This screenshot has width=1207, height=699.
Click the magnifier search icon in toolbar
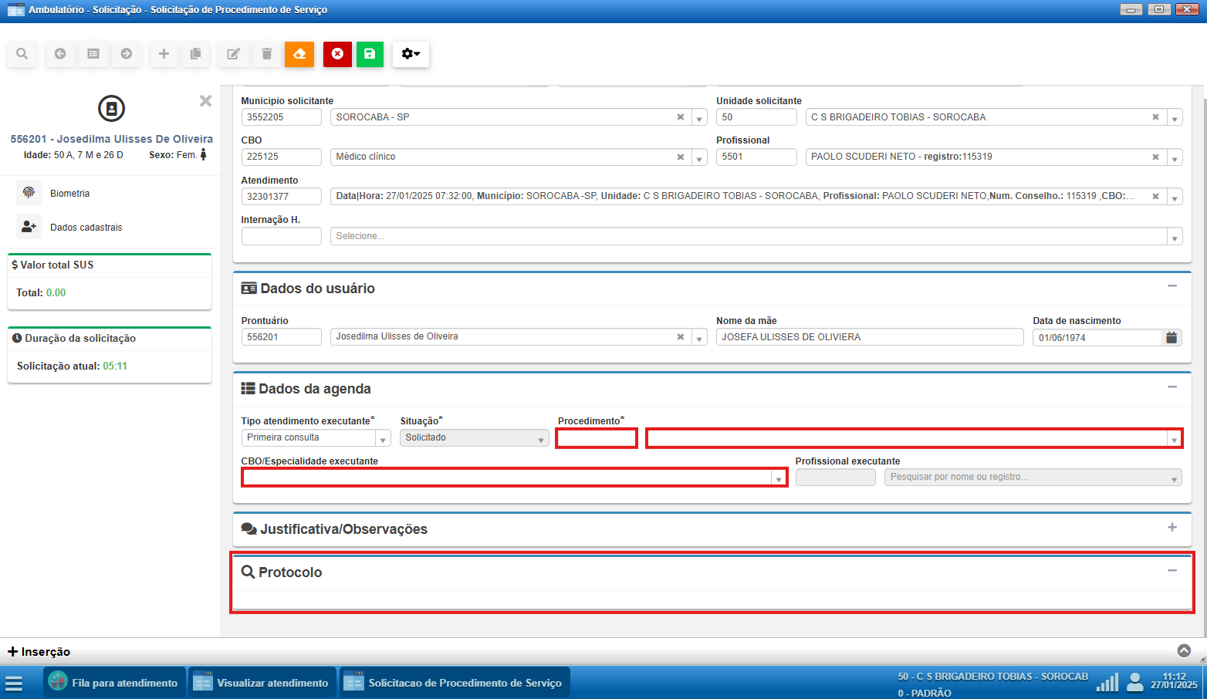click(x=22, y=54)
